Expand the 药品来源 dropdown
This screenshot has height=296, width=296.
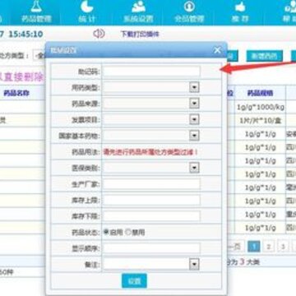(x=194, y=104)
